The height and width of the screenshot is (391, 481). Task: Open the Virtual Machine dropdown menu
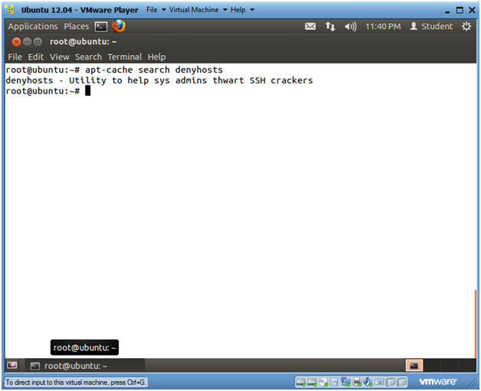[x=198, y=10]
